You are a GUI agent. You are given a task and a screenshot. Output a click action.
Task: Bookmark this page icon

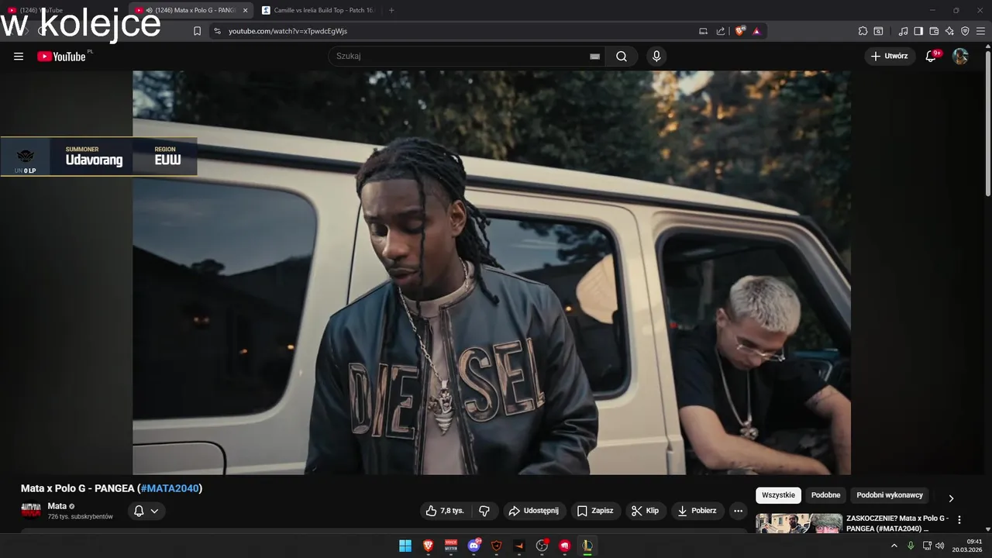click(197, 31)
